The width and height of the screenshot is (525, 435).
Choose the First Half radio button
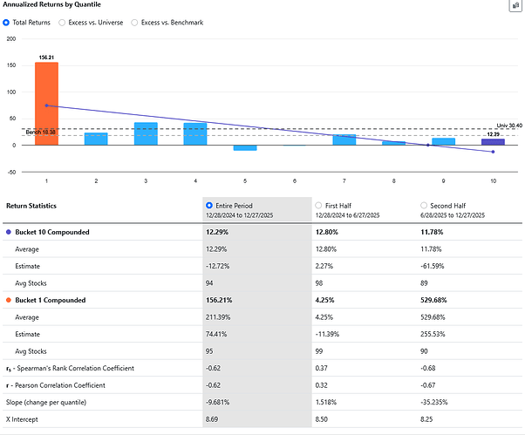click(x=319, y=206)
